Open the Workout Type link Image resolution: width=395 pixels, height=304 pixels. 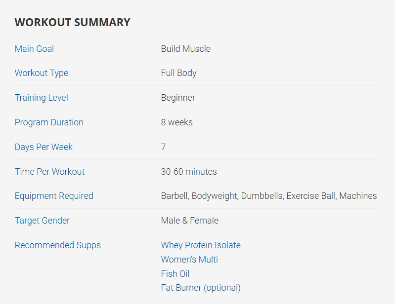coord(42,73)
